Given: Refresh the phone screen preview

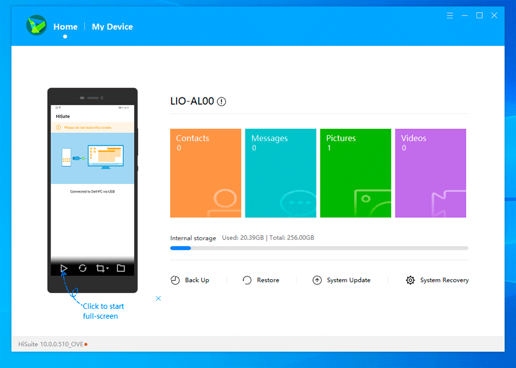Looking at the screenshot, I should (83, 268).
